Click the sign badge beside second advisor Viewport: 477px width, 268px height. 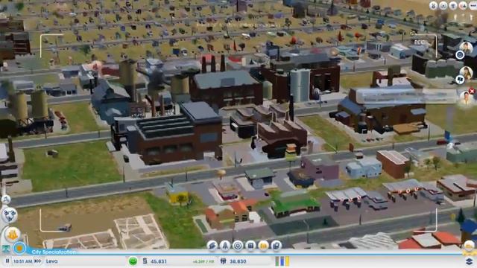(460, 80)
